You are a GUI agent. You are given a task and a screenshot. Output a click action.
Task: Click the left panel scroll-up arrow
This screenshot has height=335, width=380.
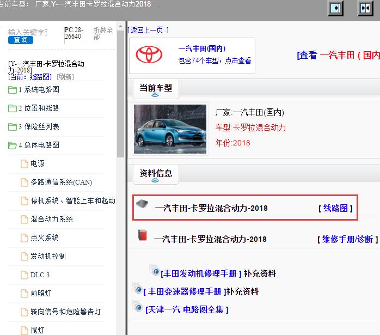(x=120, y=26)
